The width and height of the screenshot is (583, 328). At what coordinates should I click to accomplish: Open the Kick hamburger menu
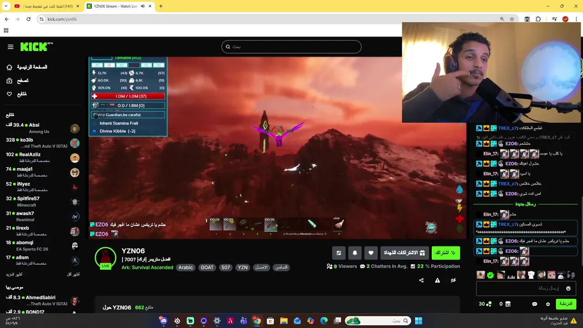[x=10, y=46]
